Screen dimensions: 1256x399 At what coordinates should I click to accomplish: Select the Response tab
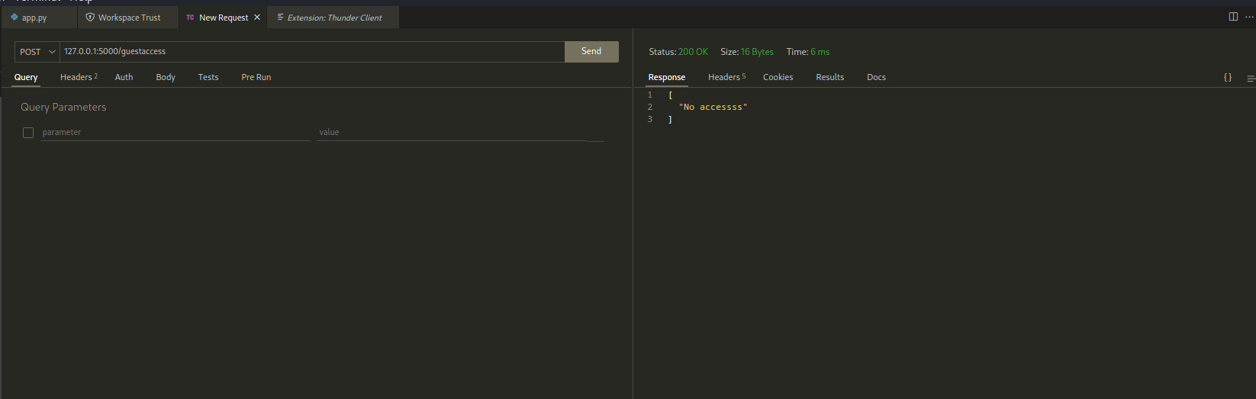[x=667, y=77]
